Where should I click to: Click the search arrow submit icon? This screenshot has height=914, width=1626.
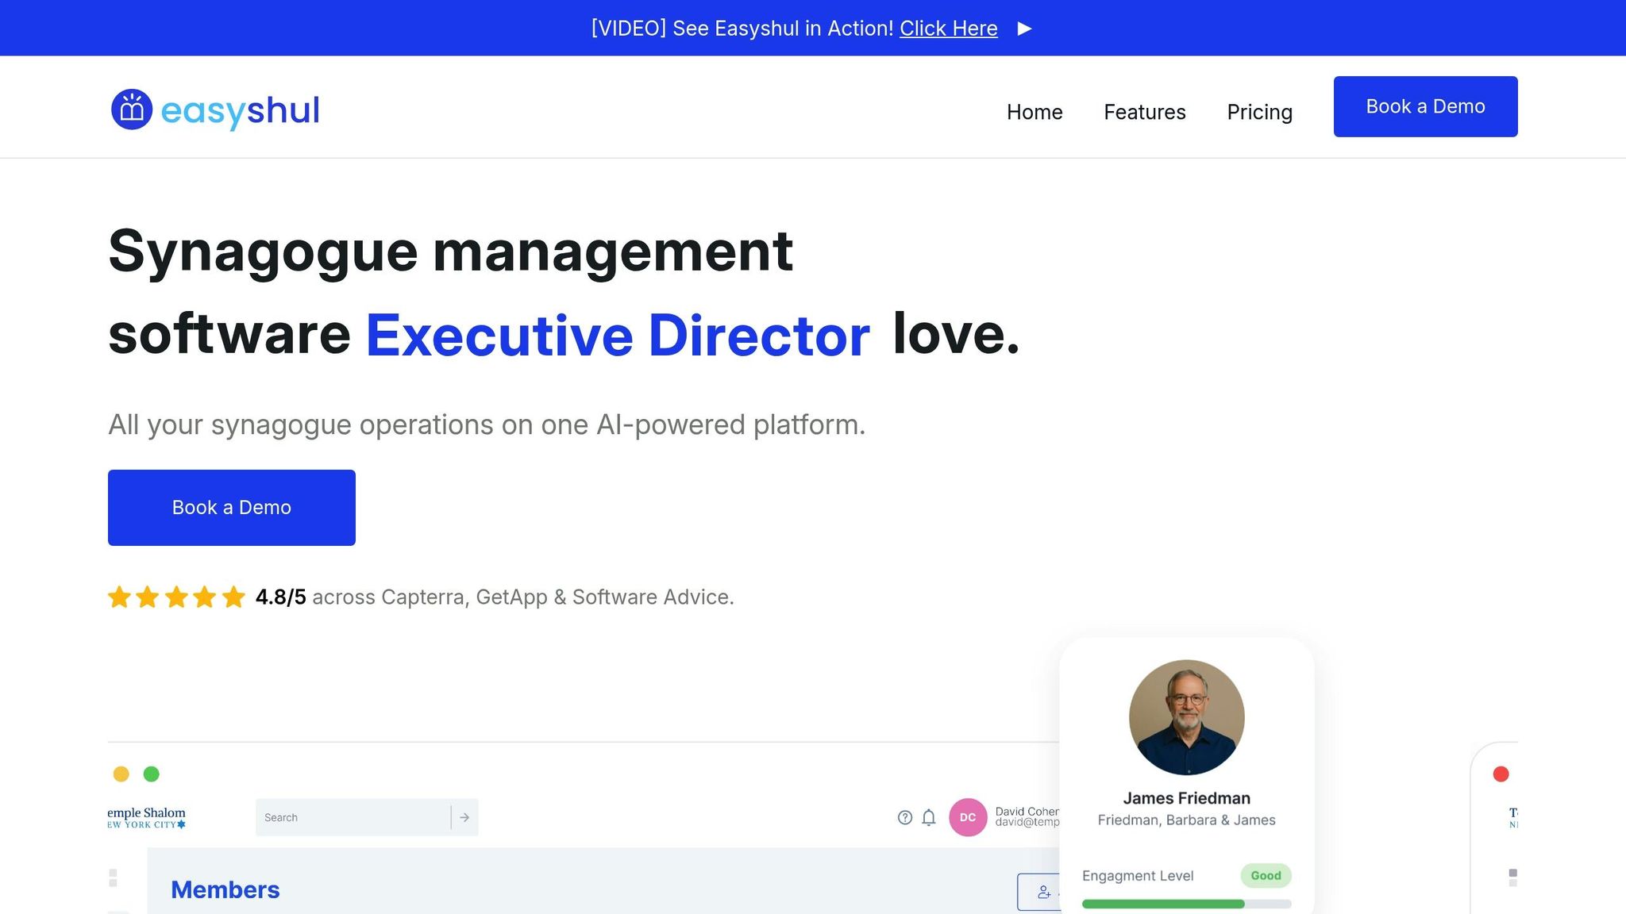pyautogui.click(x=464, y=817)
